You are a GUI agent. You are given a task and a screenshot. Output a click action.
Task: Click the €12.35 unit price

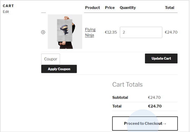pyautogui.click(x=111, y=32)
